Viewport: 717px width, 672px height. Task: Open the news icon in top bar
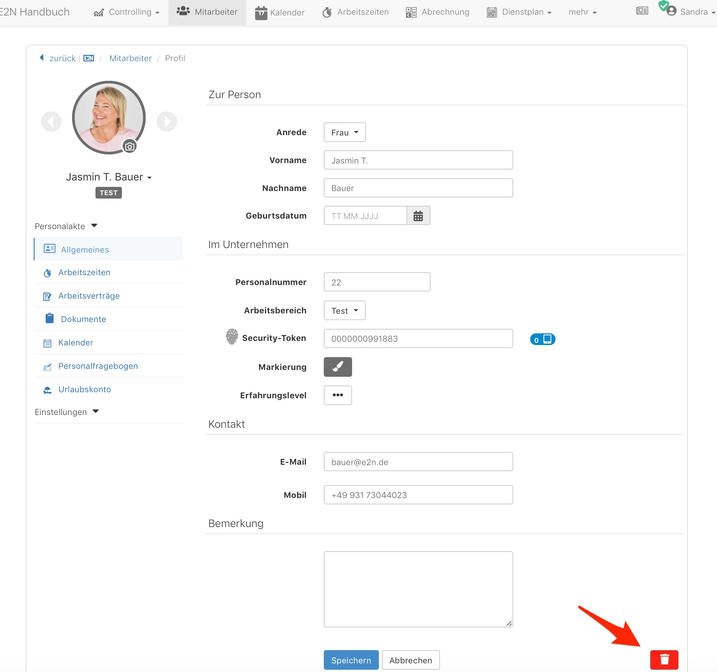642,11
